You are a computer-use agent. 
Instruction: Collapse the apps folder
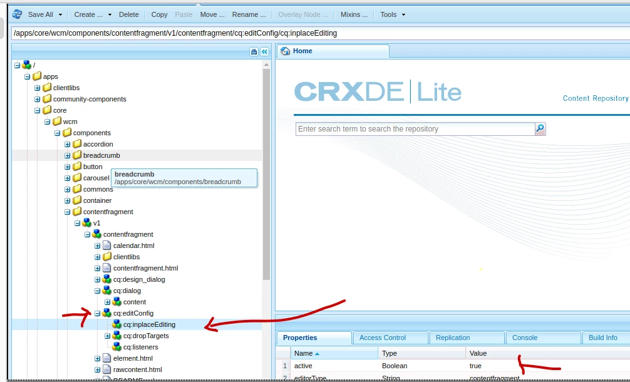[28, 76]
